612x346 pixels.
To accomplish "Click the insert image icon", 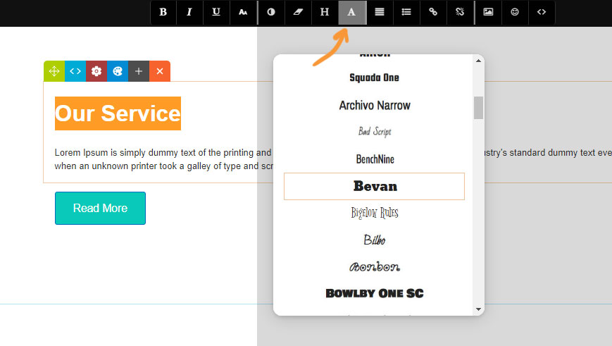I will tap(488, 12).
